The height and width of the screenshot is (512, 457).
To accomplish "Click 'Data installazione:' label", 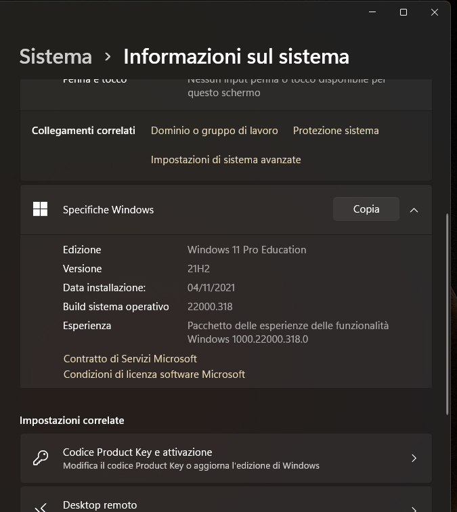I will pyautogui.click(x=104, y=288).
